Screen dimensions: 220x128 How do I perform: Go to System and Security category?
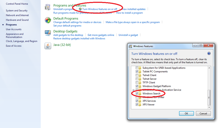tap(17, 10)
